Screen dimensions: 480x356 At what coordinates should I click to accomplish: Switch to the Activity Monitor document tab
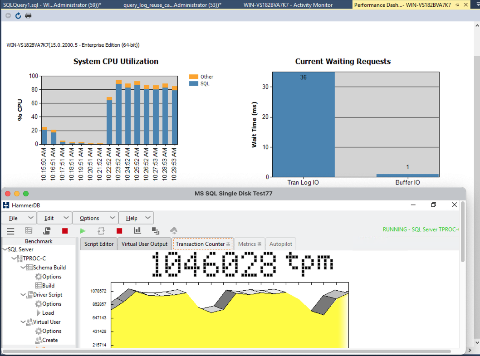click(288, 5)
